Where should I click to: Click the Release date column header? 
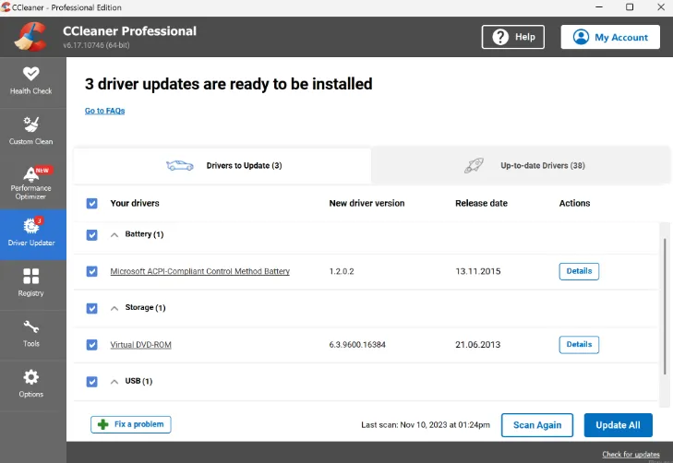(481, 203)
